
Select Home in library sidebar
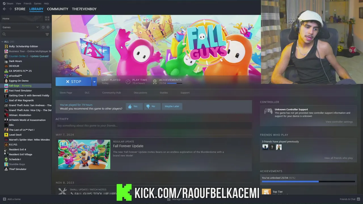(x=6, y=18)
